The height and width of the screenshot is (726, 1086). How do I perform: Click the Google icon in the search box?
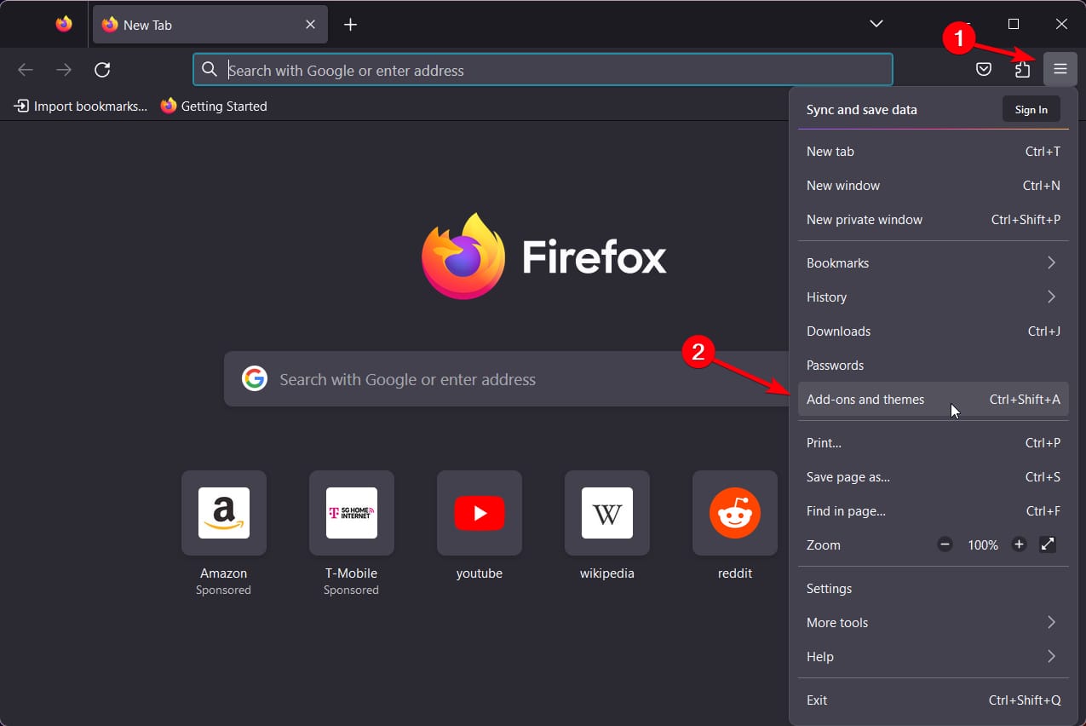point(254,377)
